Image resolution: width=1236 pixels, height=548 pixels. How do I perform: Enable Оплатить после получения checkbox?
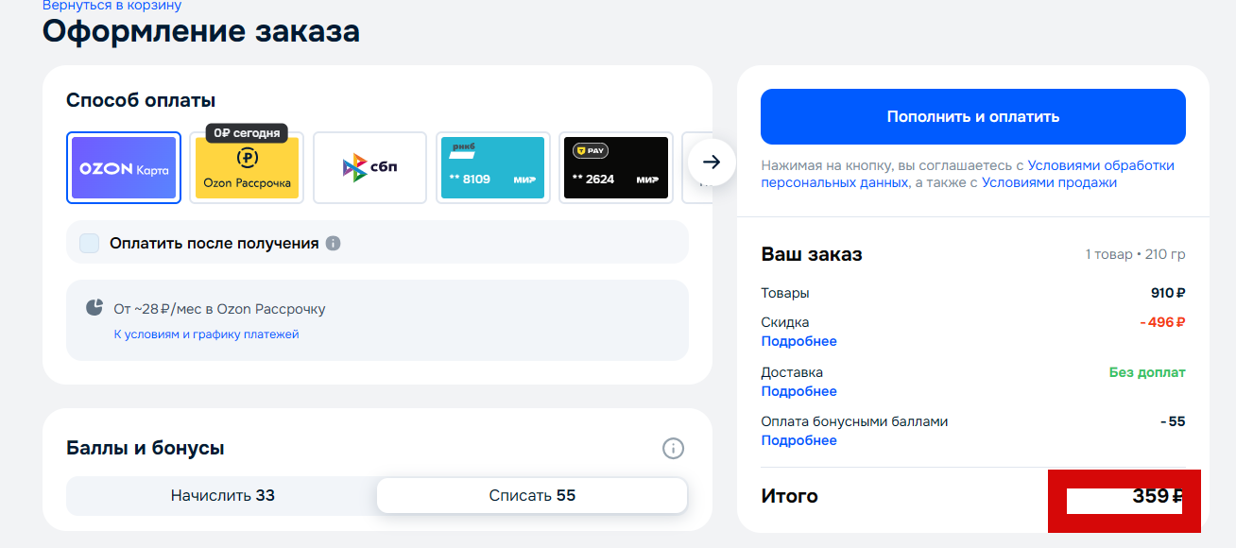[90, 243]
